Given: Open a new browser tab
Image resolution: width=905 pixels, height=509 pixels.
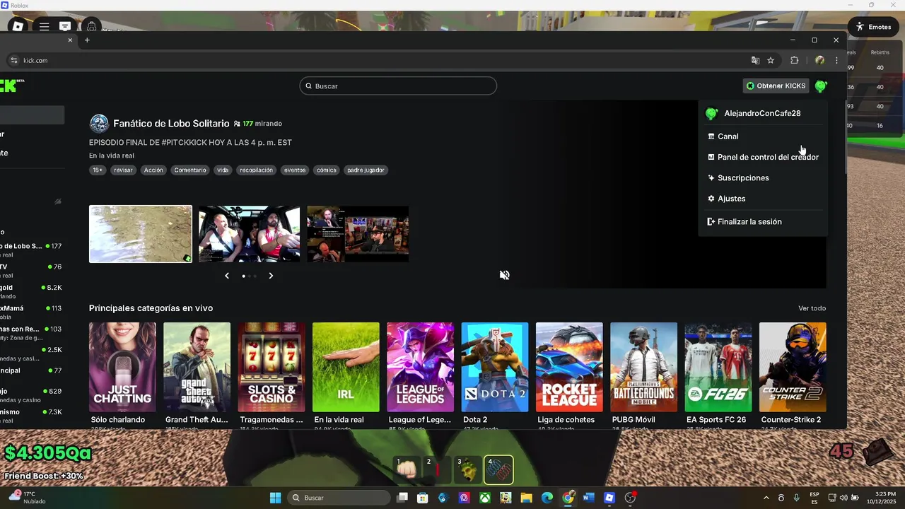Looking at the screenshot, I should (87, 40).
